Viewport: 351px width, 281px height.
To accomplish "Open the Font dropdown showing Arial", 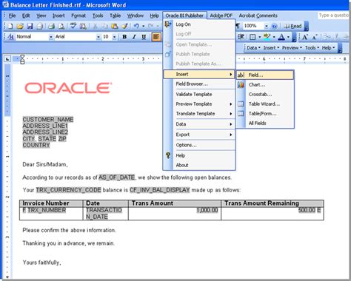I will point(98,37).
